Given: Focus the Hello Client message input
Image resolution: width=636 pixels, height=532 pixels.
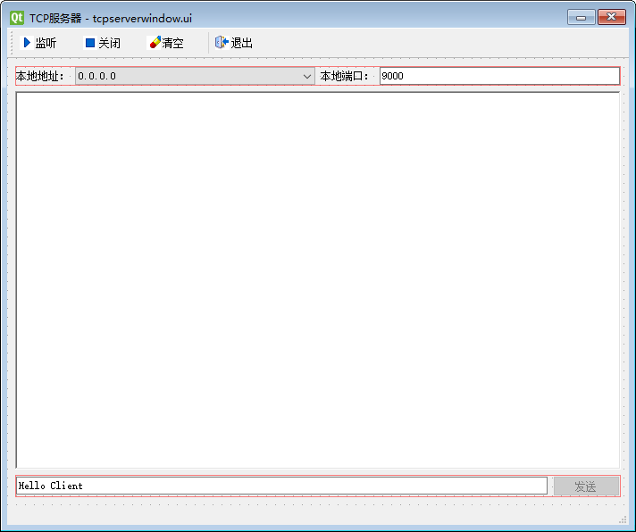Looking at the screenshot, I should [281, 486].
